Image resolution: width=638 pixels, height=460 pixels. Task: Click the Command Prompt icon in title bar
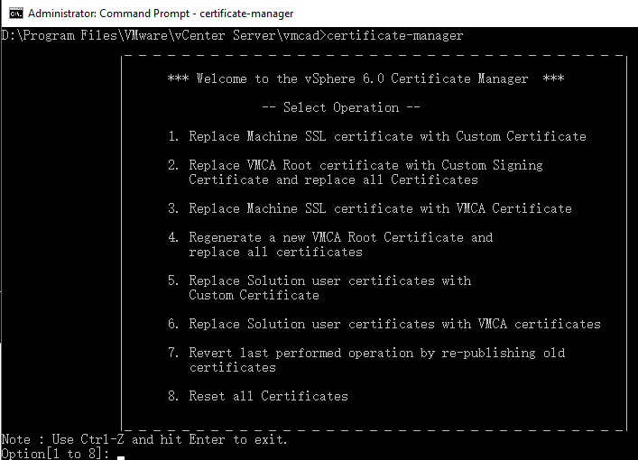coord(16,14)
